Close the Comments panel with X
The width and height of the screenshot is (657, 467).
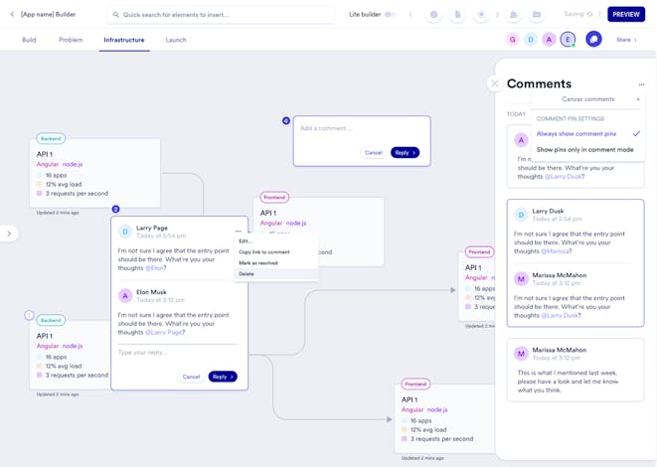pos(495,83)
